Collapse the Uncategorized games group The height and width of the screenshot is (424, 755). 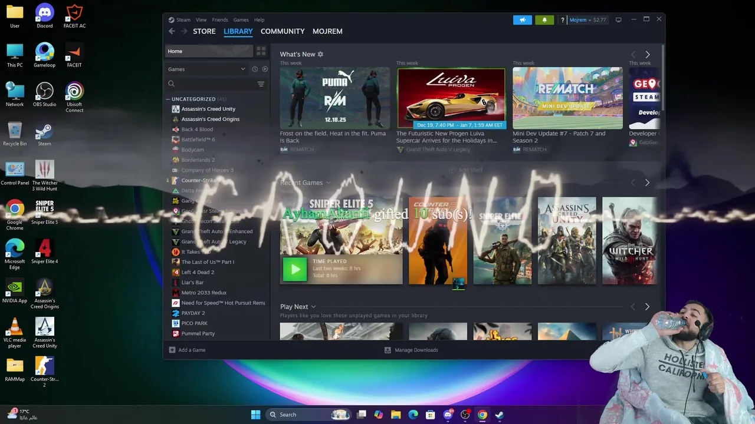[168, 99]
